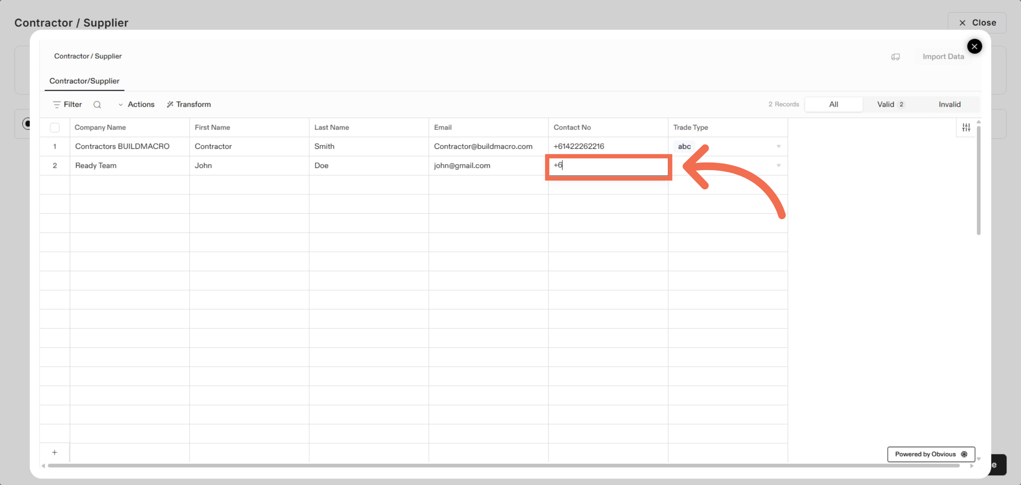Click the Import Data button
The height and width of the screenshot is (485, 1021).
943,57
